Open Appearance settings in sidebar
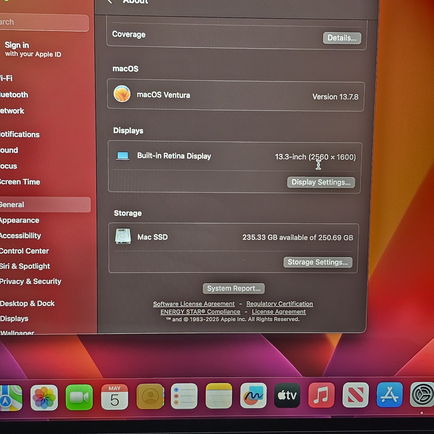The height and width of the screenshot is (434, 434). coord(20,220)
